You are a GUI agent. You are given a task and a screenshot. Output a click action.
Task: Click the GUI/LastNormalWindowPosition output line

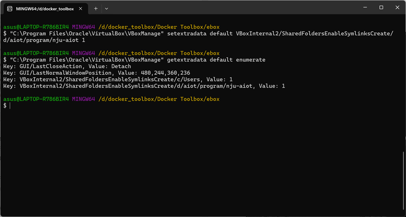[97, 73]
